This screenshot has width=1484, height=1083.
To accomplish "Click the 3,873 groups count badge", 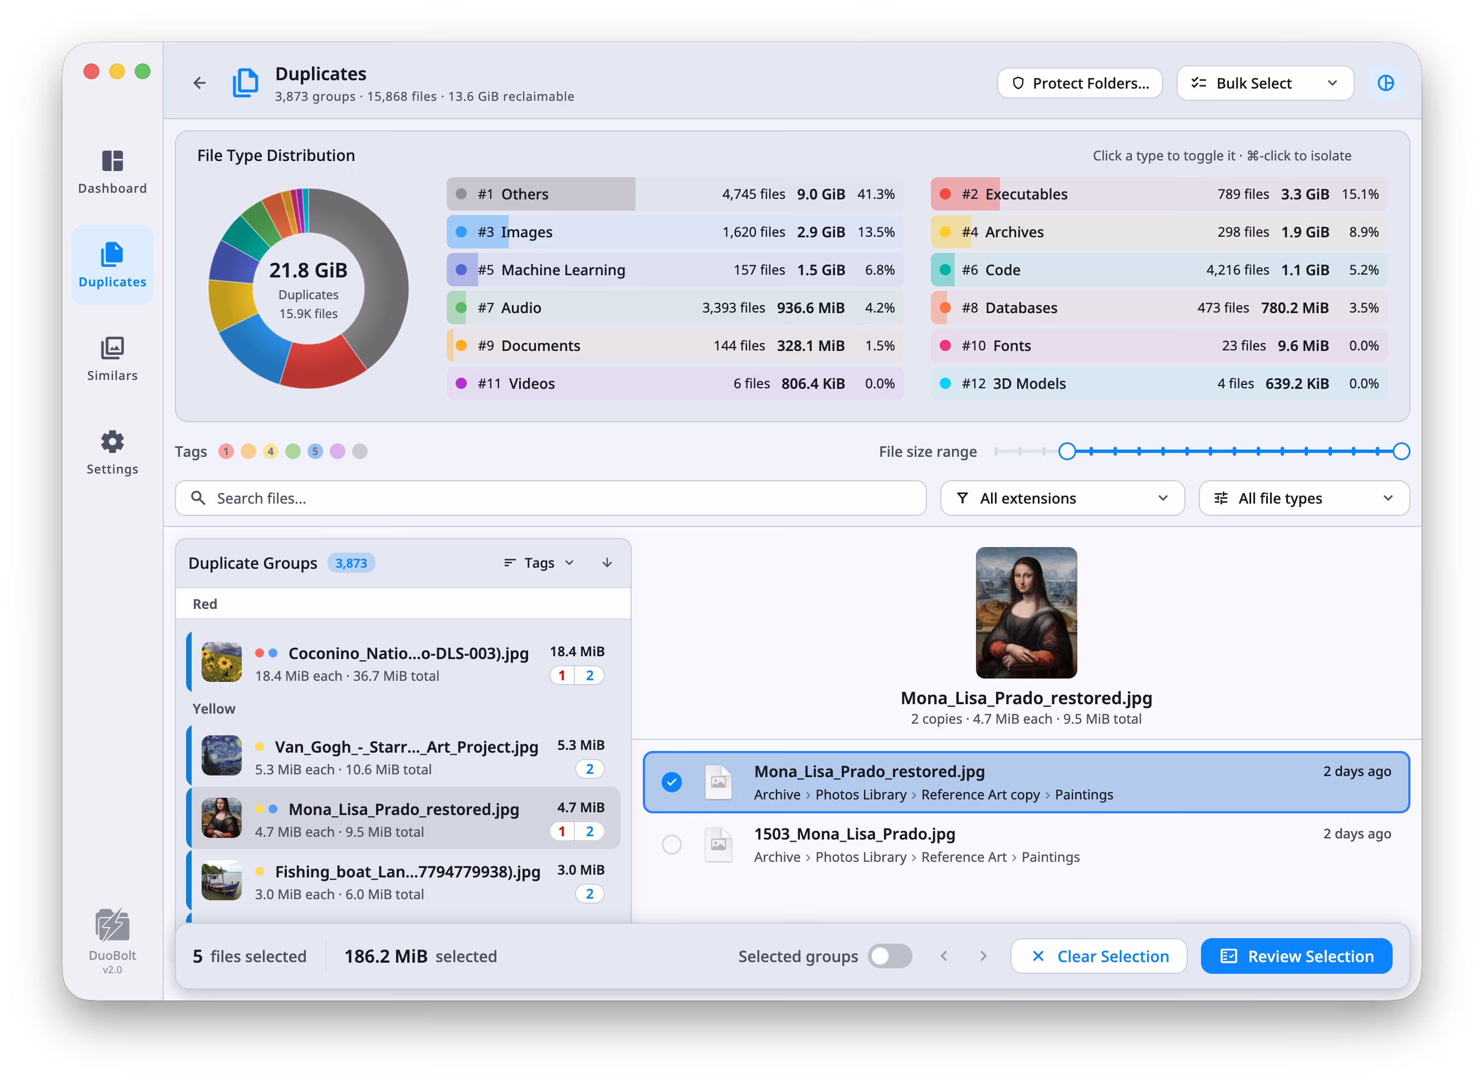I will click(x=352, y=563).
